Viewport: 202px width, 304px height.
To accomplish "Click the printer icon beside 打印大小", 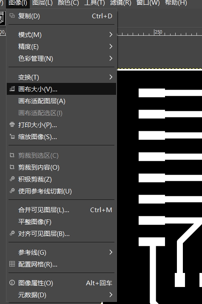I will point(12,125).
